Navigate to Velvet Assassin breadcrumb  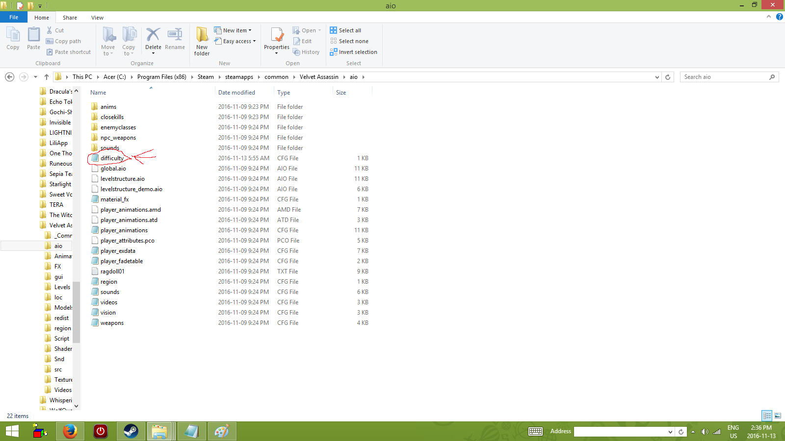319,77
